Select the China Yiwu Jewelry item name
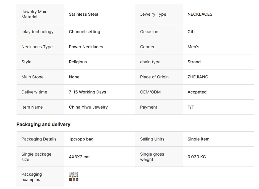 [x=88, y=107]
